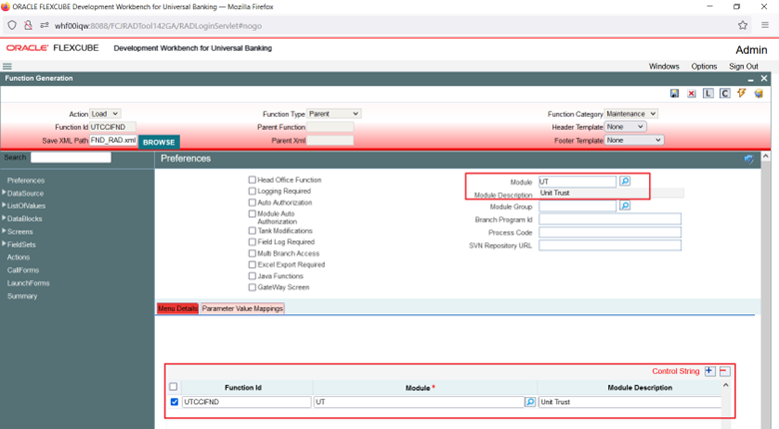Image resolution: width=779 pixels, height=429 pixels.
Task: Close the Function Generation panel
Action: tap(764, 78)
